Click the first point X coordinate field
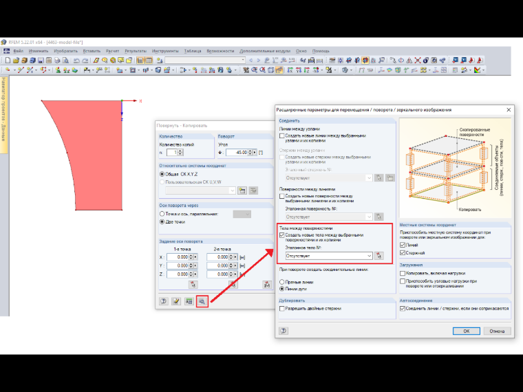Screen dimensions: 523x392 point(178,257)
